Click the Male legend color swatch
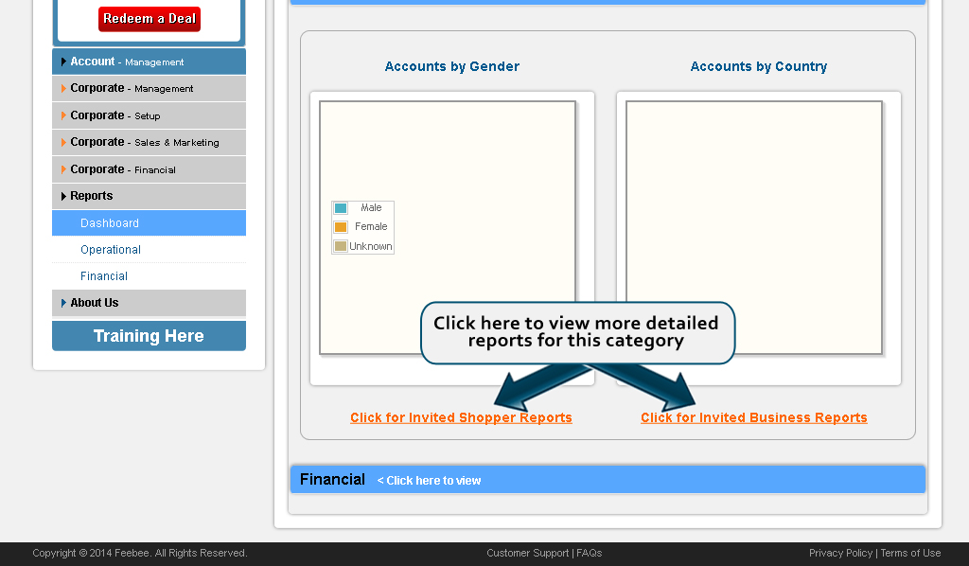This screenshot has height=566, width=969. click(x=342, y=207)
